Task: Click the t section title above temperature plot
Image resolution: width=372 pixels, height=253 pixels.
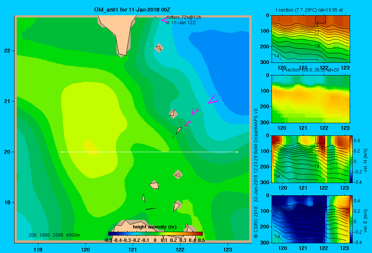Action: [309, 10]
